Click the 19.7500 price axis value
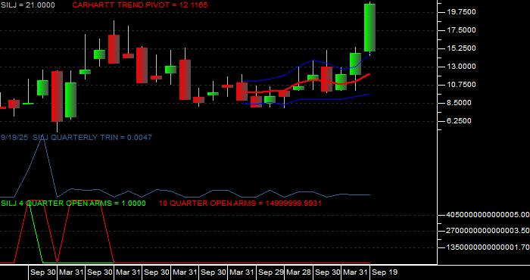 pyautogui.click(x=461, y=12)
